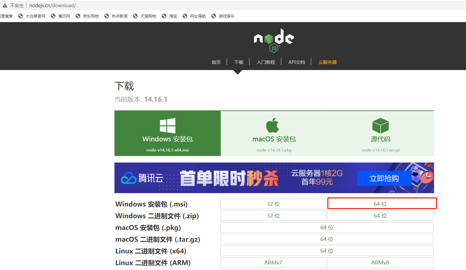Click the Windows logo icon on green installer card
This screenshot has height=270, width=466.
[167, 126]
